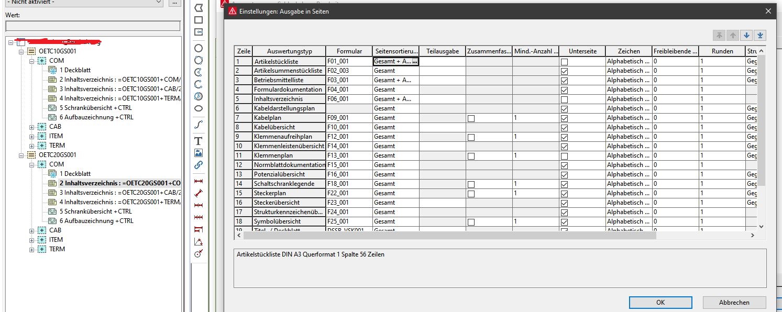Select '1 Deckblatt' page under OETC10GS001

point(75,70)
